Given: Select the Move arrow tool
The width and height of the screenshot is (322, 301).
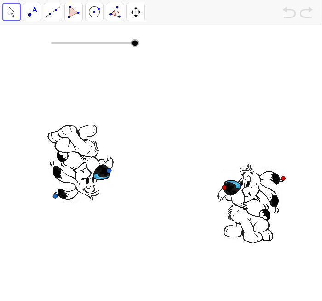Looking at the screenshot, I should coord(11,12).
